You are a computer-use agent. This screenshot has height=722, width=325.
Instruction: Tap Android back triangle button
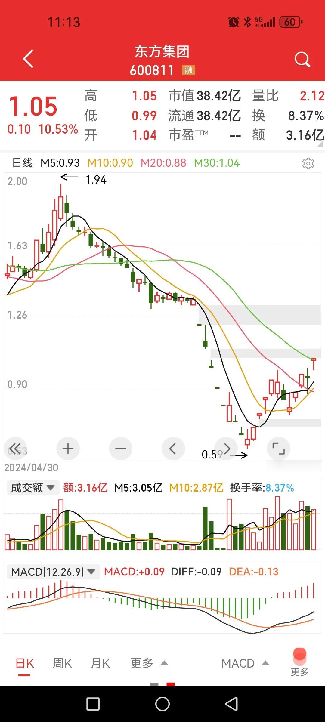pyautogui.click(x=232, y=704)
